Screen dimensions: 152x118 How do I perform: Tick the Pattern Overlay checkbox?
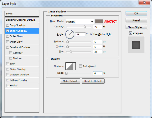(7, 80)
